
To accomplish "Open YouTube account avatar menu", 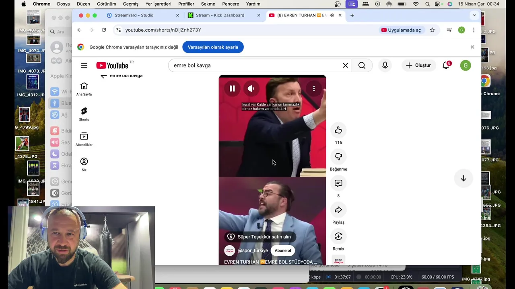I will (466, 65).
